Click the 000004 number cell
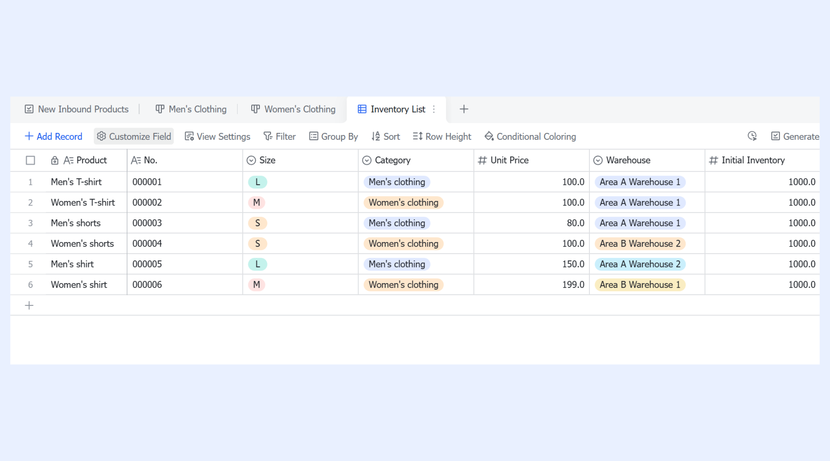The height and width of the screenshot is (461, 830). [185, 244]
